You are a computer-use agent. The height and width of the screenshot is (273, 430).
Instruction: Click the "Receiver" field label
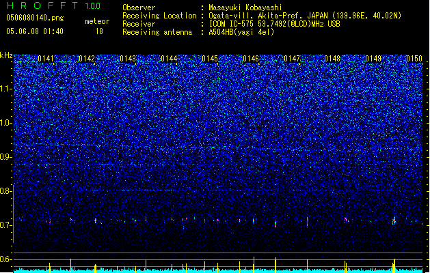click(139, 24)
